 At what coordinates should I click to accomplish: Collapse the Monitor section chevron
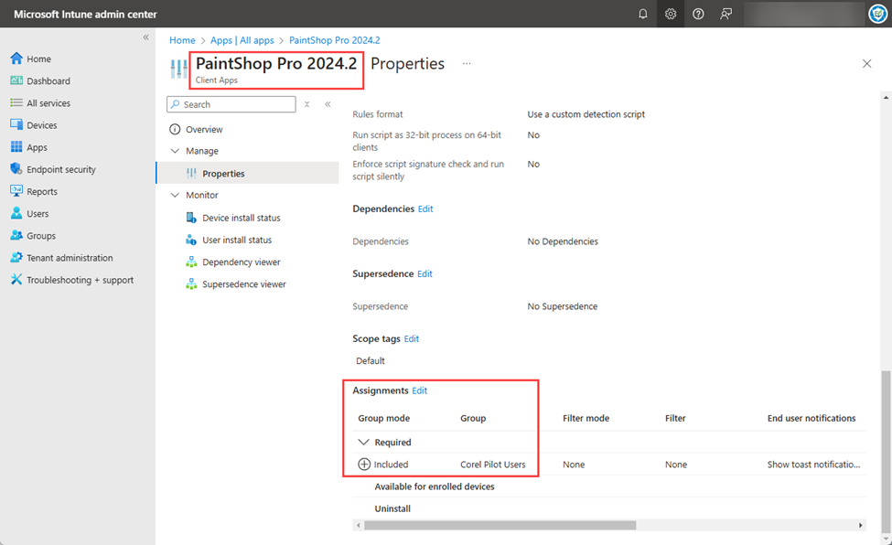click(175, 195)
